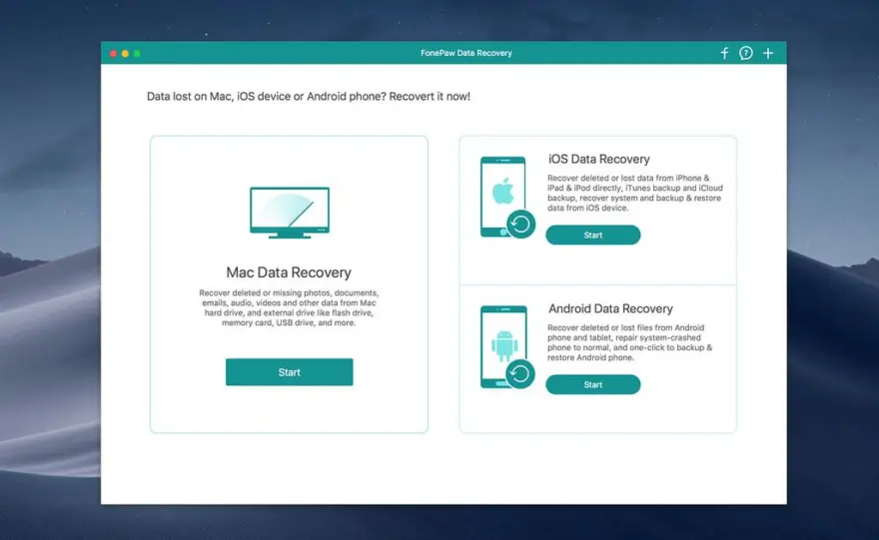Start iOS Data Recovery
Screen dimensions: 879x540
(593, 236)
